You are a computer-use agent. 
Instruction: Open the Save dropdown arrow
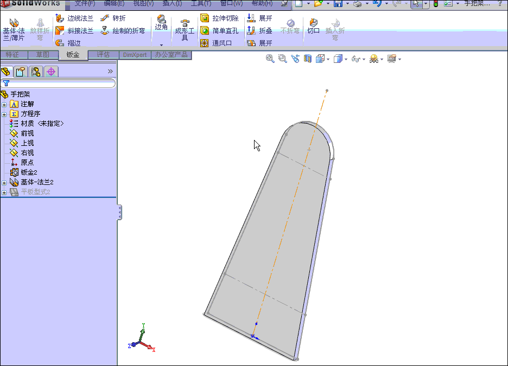(348, 4)
